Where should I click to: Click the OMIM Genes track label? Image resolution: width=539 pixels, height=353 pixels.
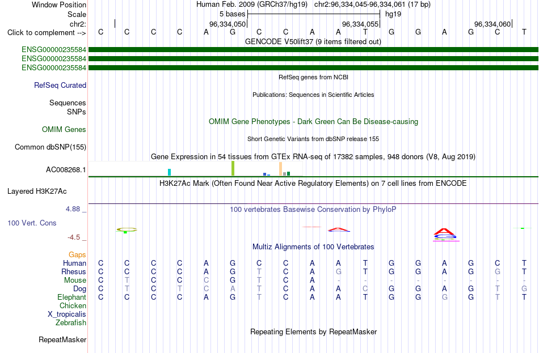point(64,129)
